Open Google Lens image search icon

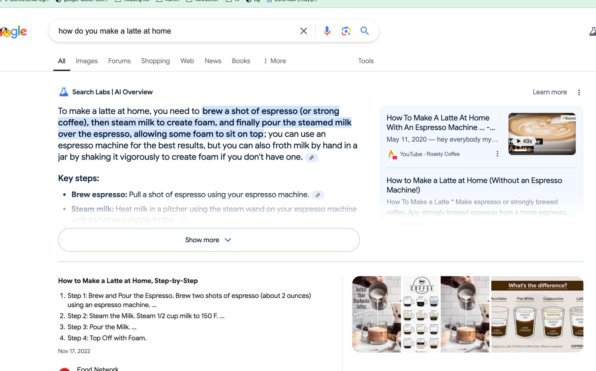pyautogui.click(x=346, y=31)
